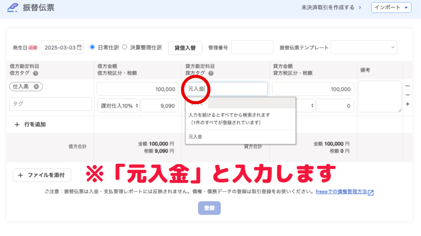Open the row options three-dot menu
Screen dimensions: 421x236
tap(407, 86)
